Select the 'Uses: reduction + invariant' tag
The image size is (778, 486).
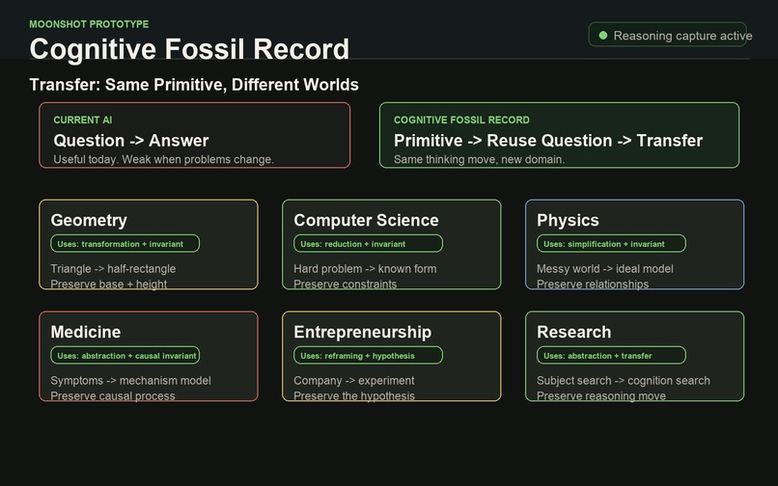pyautogui.click(x=368, y=244)
